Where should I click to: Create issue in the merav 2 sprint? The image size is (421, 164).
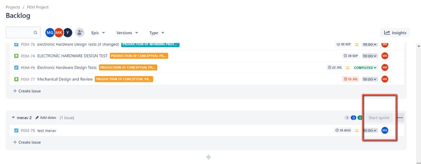click(x=27, y=142)
